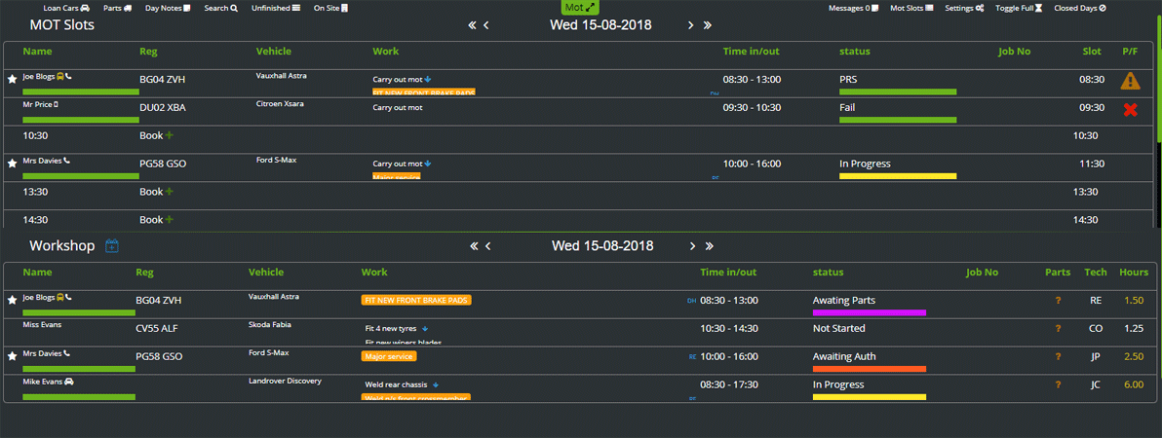Expand the 'Weld rear chassis' work arrow
Image resolution: width=1162 pixels, height=438 pixels.
[x=435, y=385]
